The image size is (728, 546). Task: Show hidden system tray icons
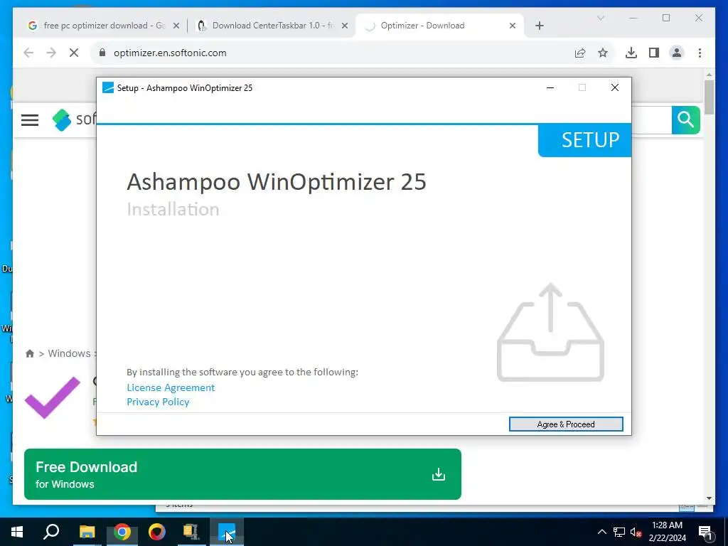[601, 532]
